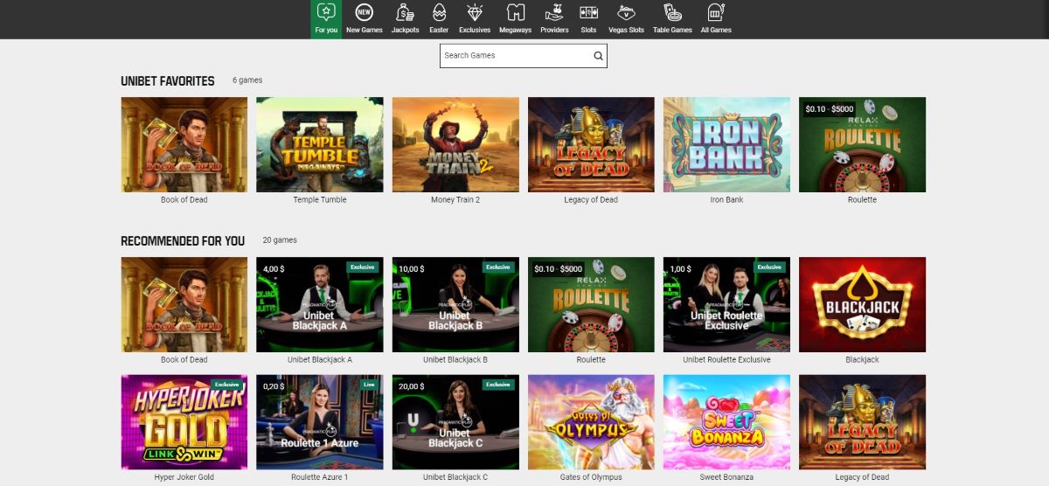Open Roulette thumbnail in Recommended For You

(591, 304)
